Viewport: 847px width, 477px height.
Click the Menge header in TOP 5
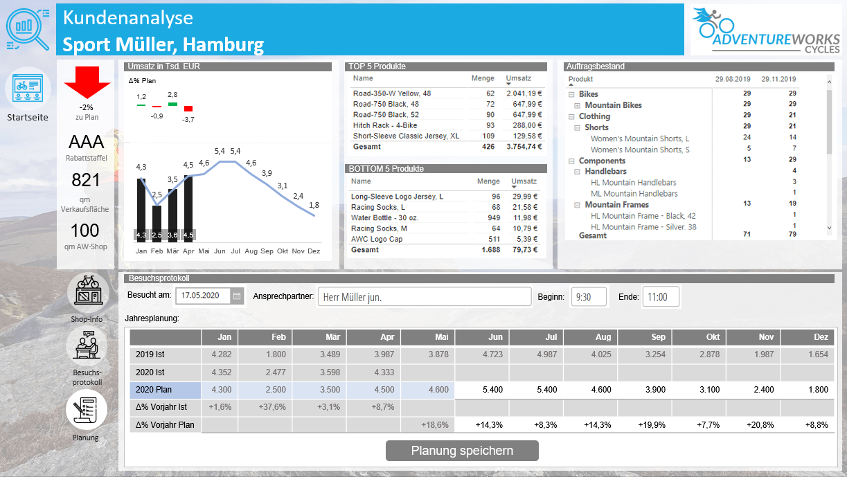tap(483, 78)
